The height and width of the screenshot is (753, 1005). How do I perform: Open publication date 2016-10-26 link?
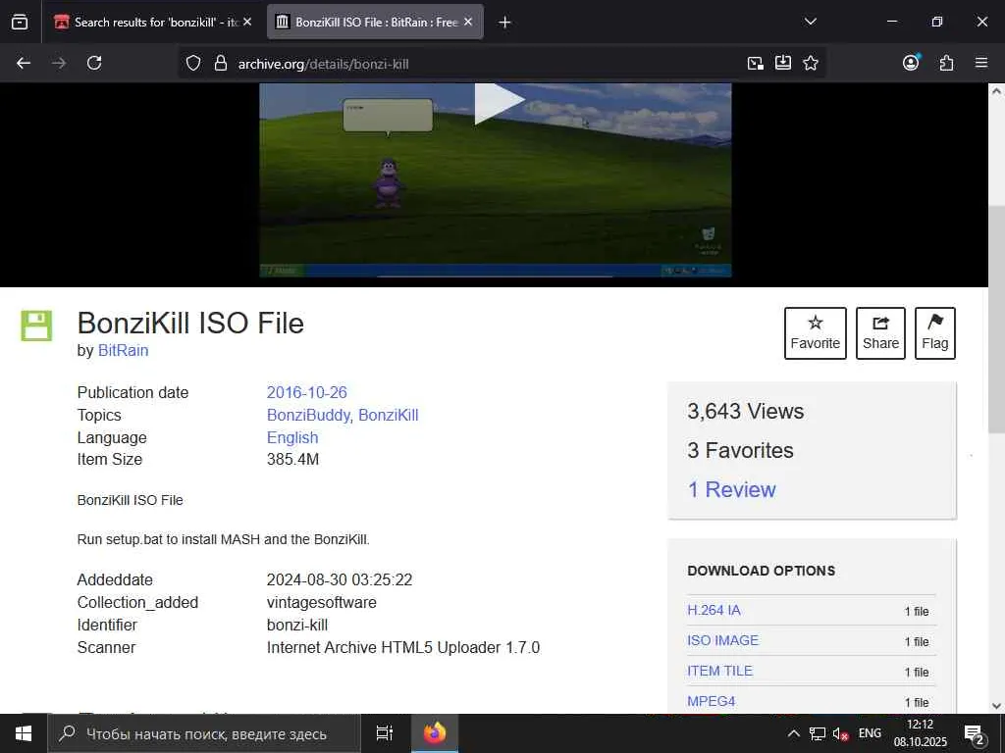(x=306, y=392)
